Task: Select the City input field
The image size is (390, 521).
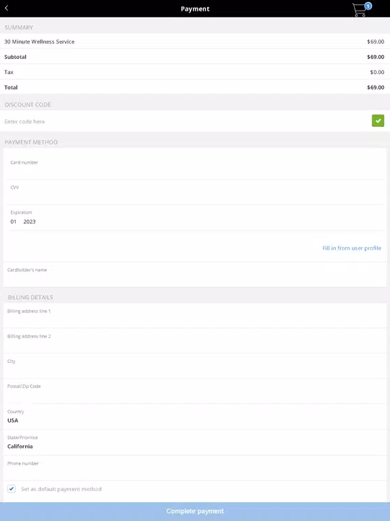Action: click(195, 366)
